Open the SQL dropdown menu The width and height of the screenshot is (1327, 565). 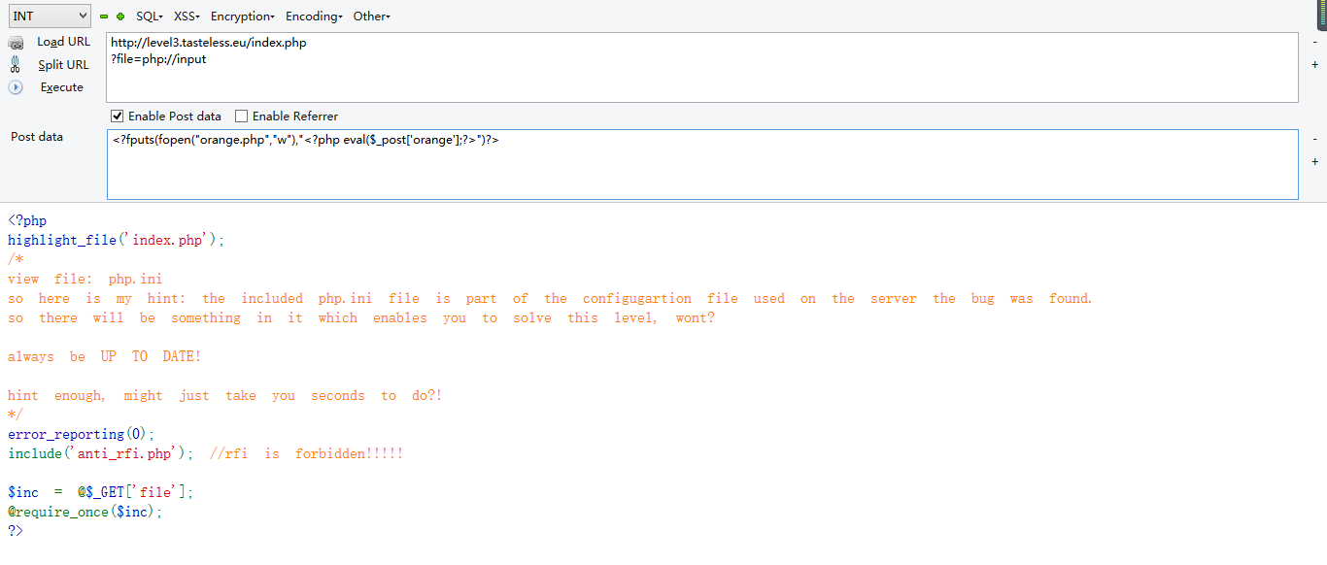[x=150, y=17]
